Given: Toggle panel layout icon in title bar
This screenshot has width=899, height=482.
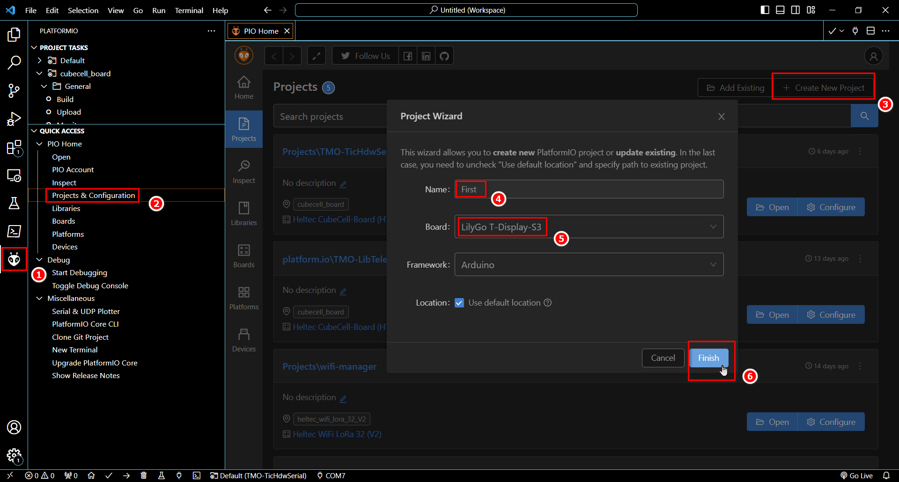Looking at the screenshot, I should [x=780, y=10].
